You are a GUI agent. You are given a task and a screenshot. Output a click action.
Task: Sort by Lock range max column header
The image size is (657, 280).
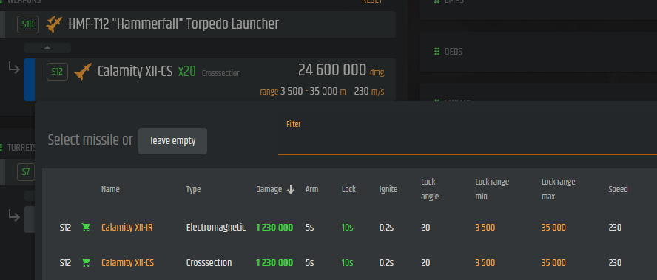pyautogui.click(x=558, y=189)
